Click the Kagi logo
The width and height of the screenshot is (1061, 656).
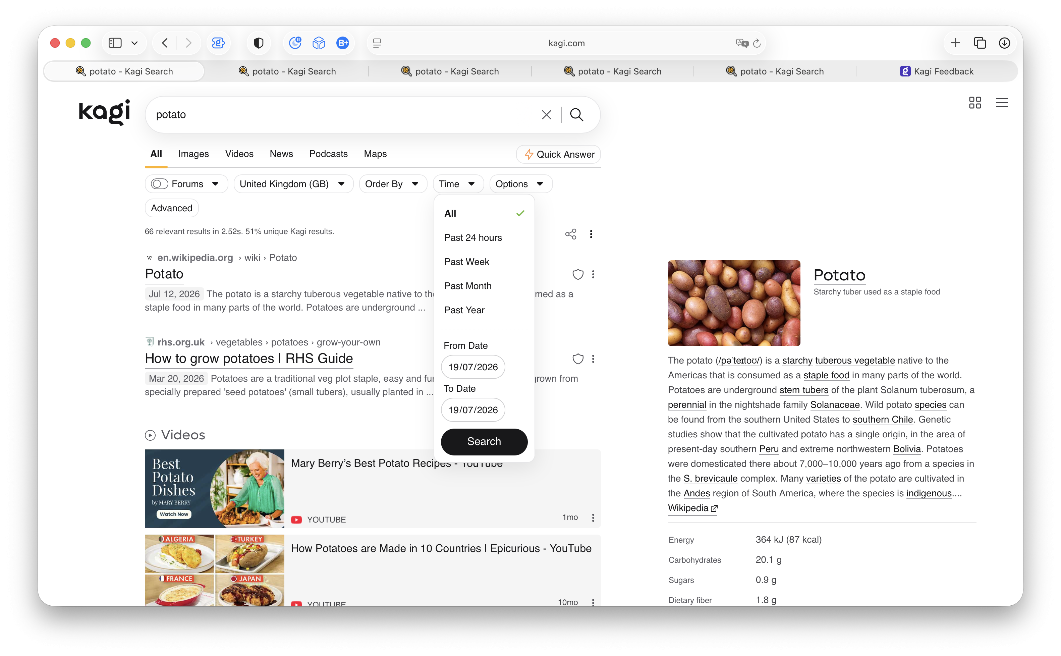click(x=105, y=112)
